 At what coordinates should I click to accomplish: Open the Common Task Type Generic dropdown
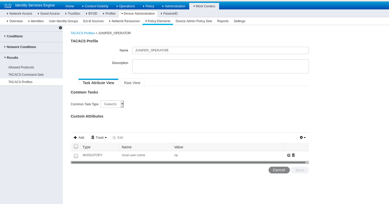pos(112,104)
